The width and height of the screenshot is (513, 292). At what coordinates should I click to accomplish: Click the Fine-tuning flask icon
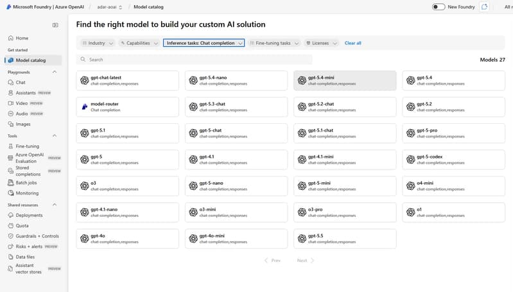tap(11, 146)
